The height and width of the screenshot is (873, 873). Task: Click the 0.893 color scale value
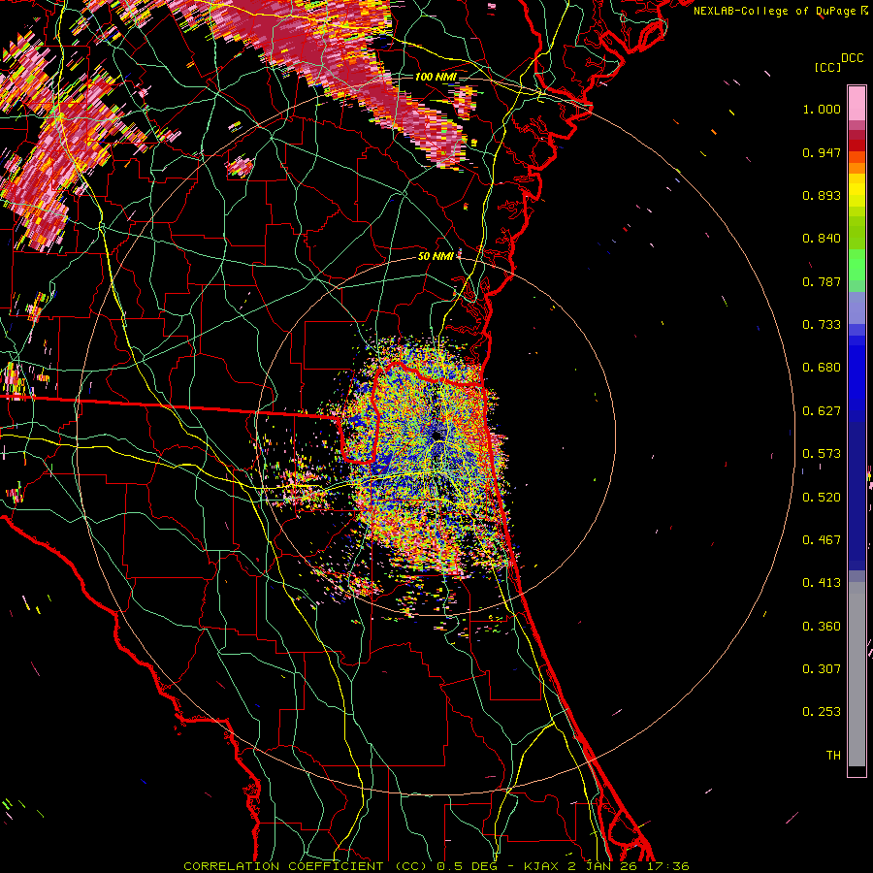click(822, 195)
